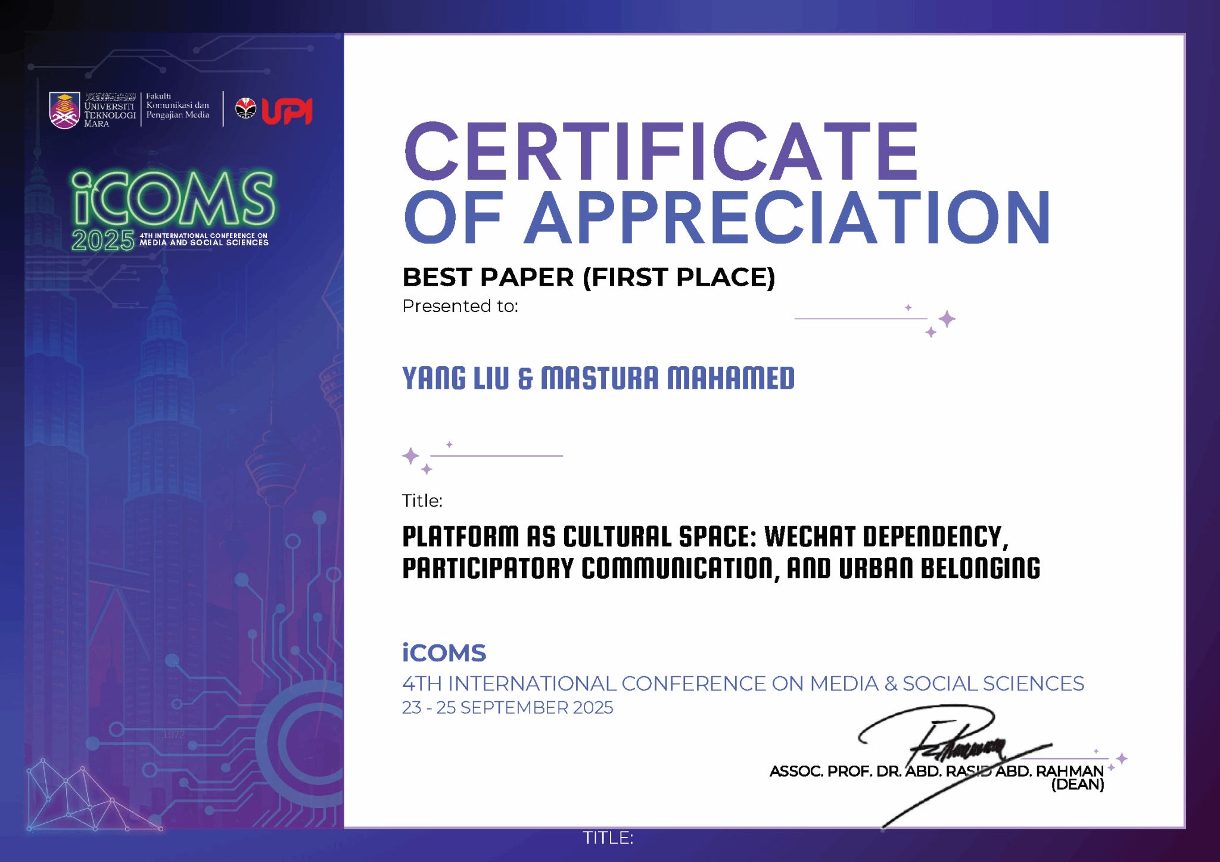
Task: Click the CERTIFICATE heading text
Action: click(x=661, y=152)
